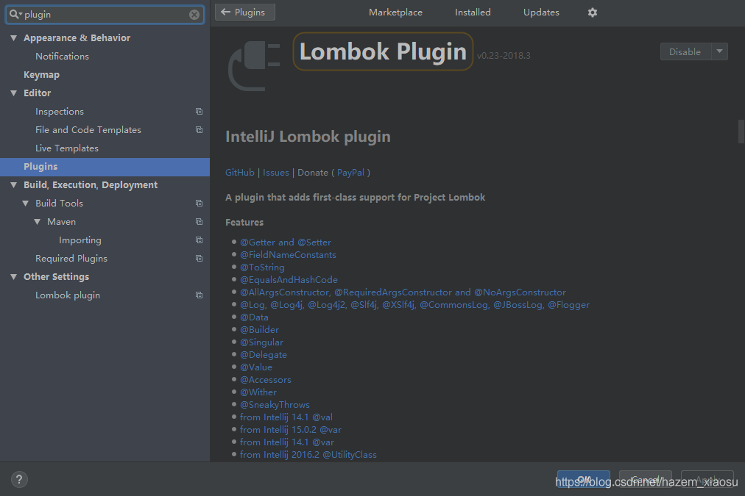Collapse the Appearance & Behavior section
This screenshot has width=745, height=496.
pyautogui.click(x=14, y=38)
